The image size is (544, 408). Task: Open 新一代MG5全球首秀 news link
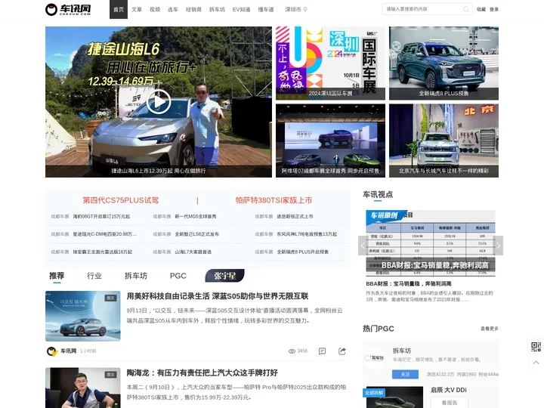point(196,217)
